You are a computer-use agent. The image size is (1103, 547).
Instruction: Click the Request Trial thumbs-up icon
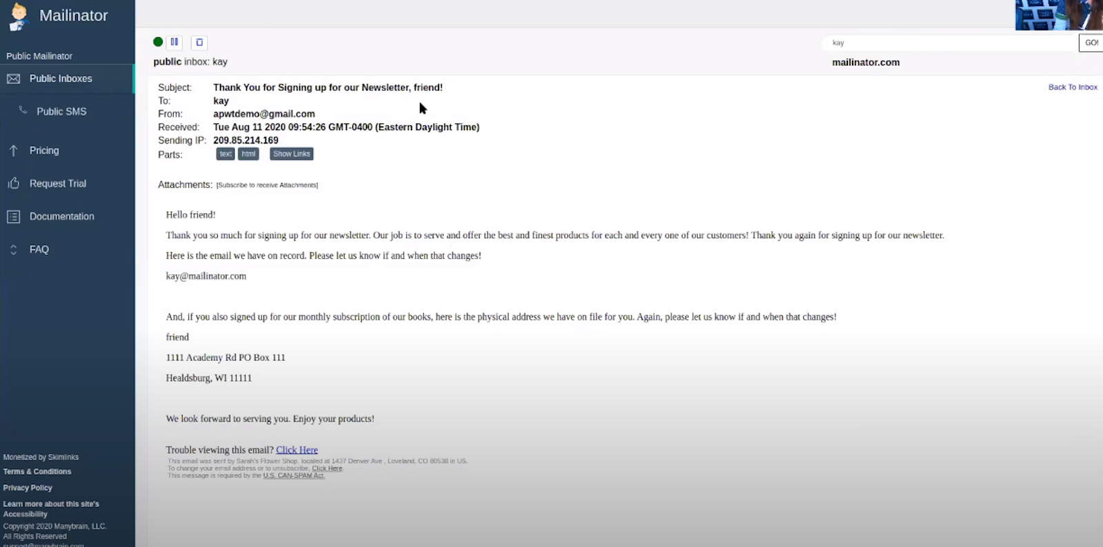point(13,183)
